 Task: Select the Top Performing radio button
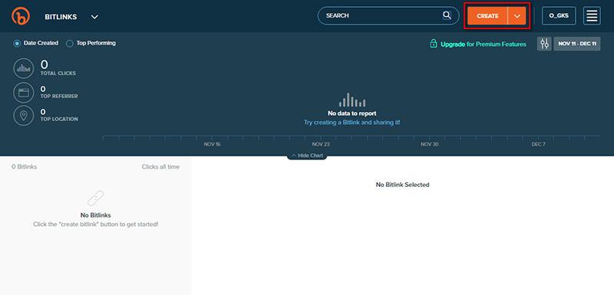[69, 44]
